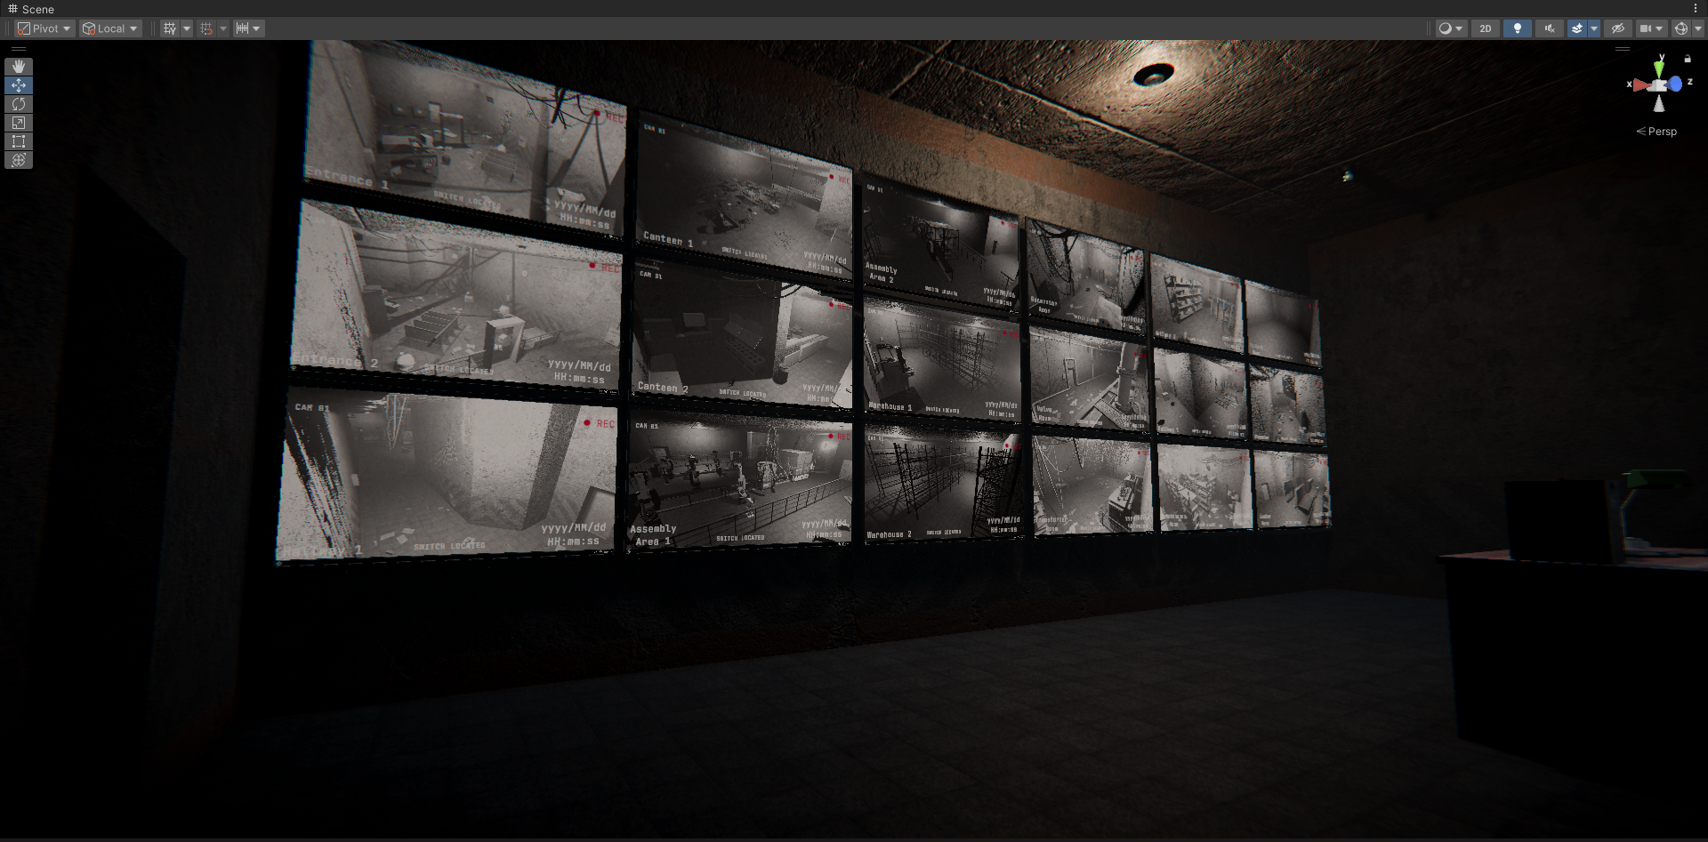Viewport: 1708px width, 842px height.
Task: Open snap increment settings dropdown
Action: click(x=248, y=28)
